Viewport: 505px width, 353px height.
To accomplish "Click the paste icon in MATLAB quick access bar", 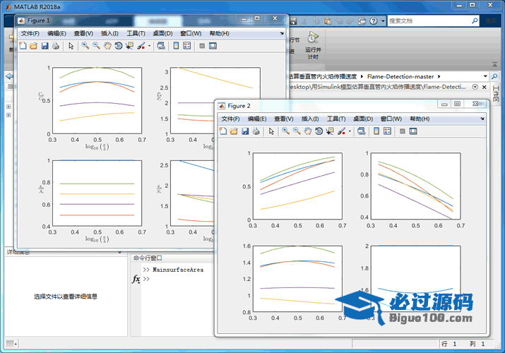I will [328, 21].
